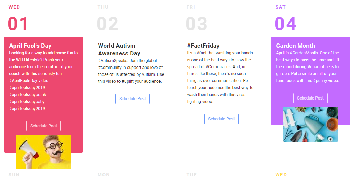Select the #FactFriday heading
Image resolution: width=353 pixels, height=182 pixels.
(203, 46)
